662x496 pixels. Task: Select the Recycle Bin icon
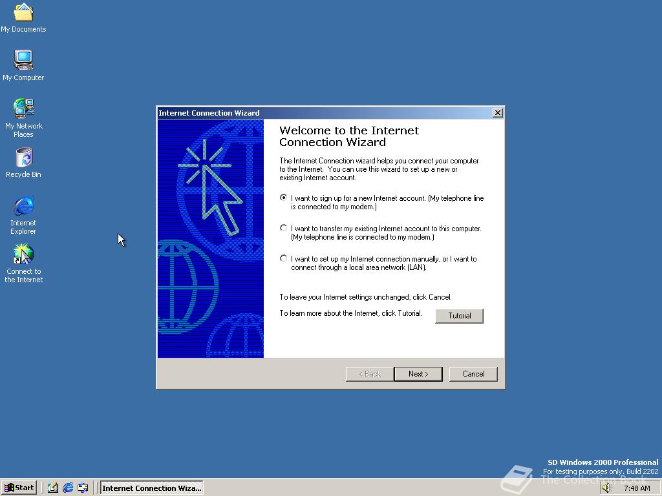coord(24,163)
